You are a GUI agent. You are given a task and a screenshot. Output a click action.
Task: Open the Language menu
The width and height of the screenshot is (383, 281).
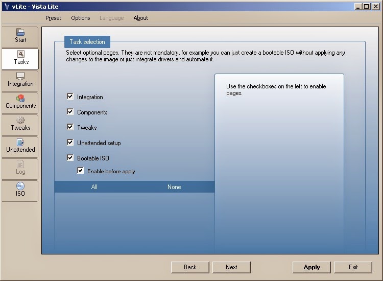(112, 18)
